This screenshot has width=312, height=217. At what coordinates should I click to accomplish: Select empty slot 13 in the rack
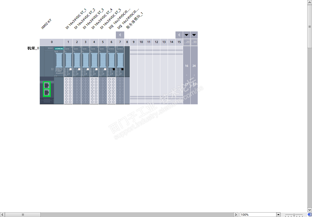tap(164, 75)
